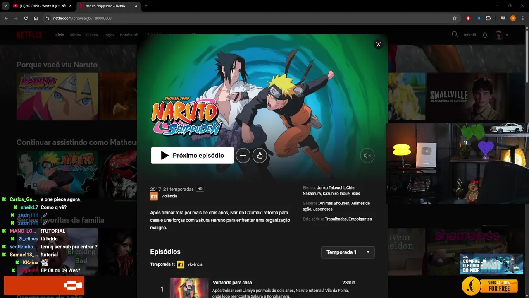This screenshot has height=298, width=529.
Task: Open the Japoneses genre link
Action: [322, 209]
